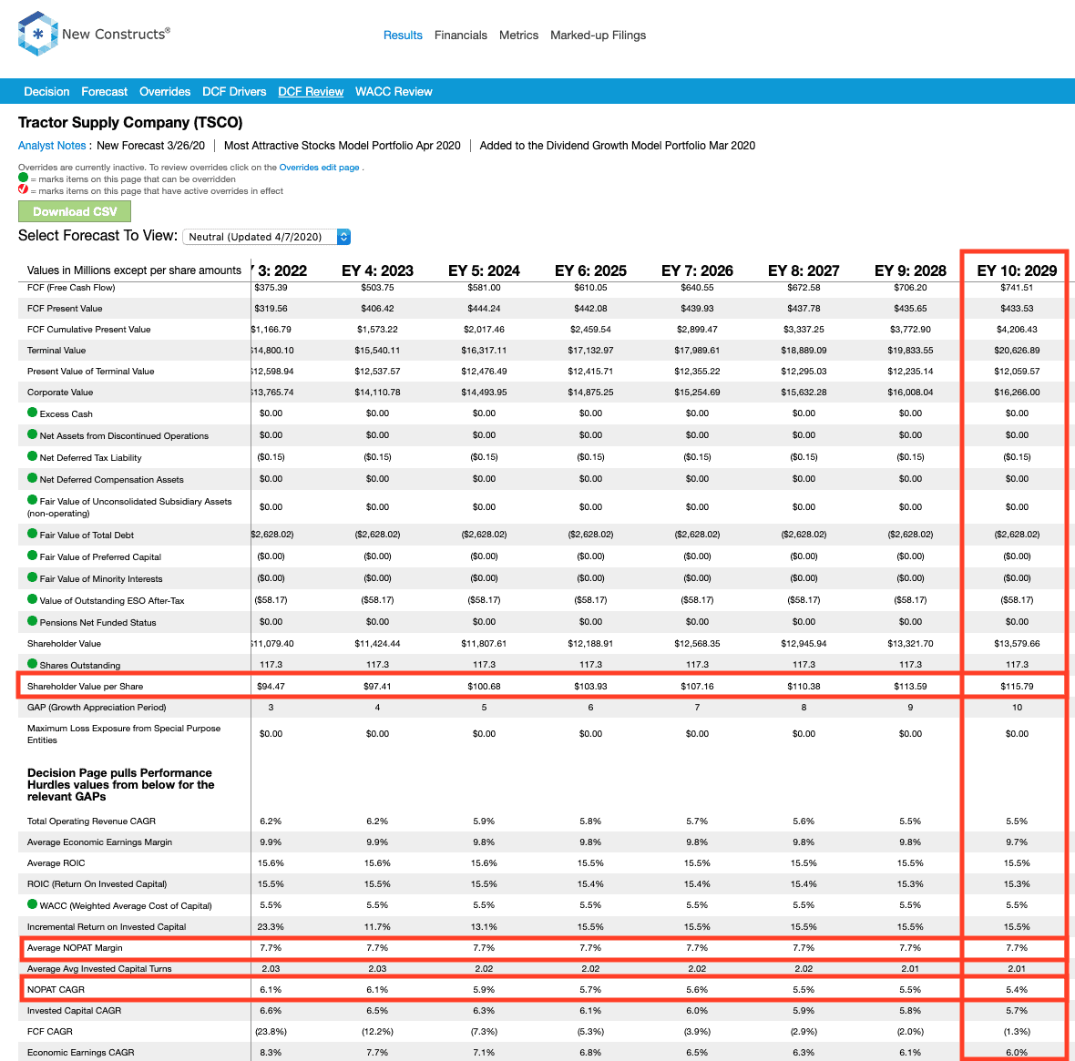This screenshot has height=1061, width=1075.
Task: Click the Invested Capital CAGR row label
Action: (74, 1011)
